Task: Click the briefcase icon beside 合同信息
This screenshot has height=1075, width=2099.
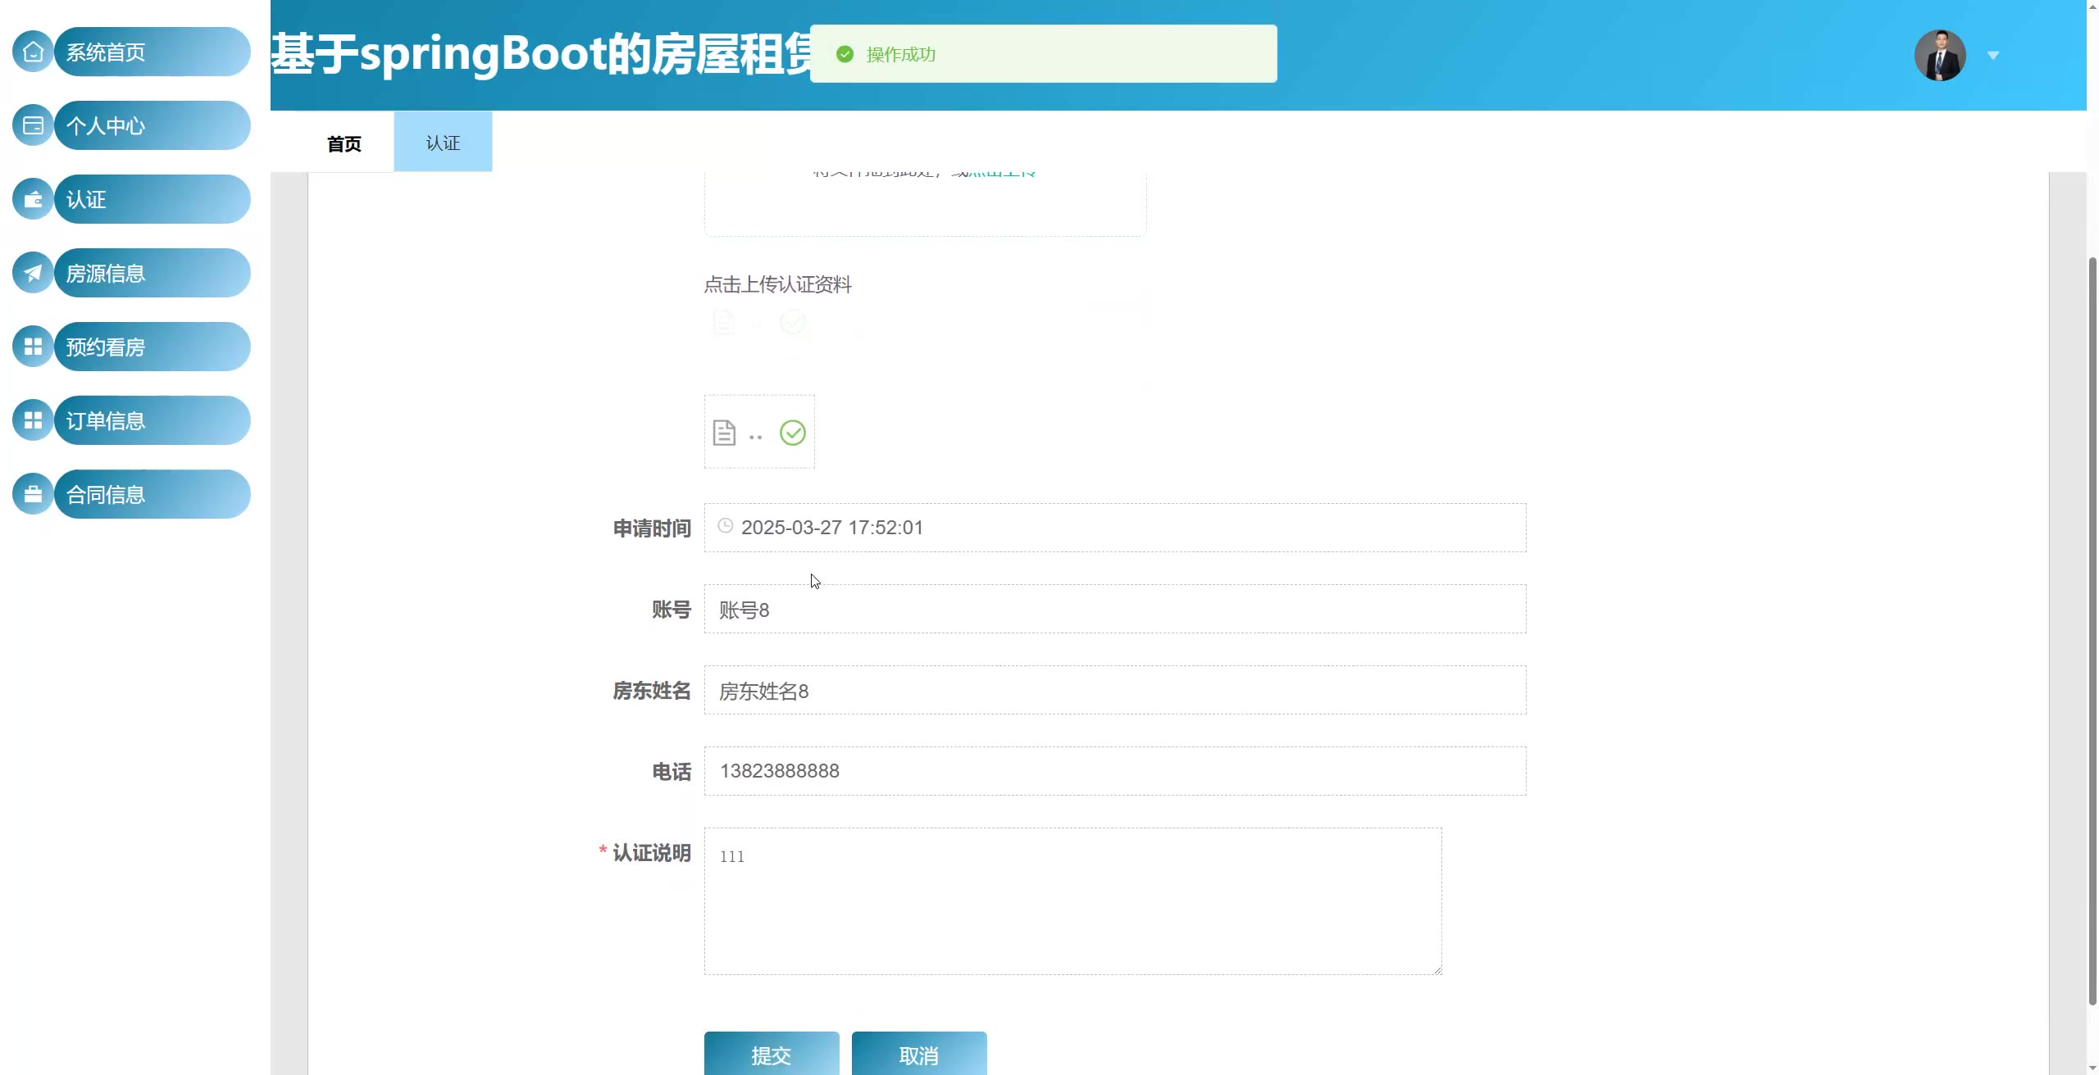Action: pos(33,494)
